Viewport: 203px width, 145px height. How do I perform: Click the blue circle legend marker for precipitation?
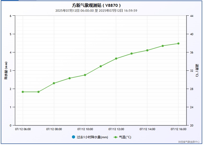click(x=74, y=137)
